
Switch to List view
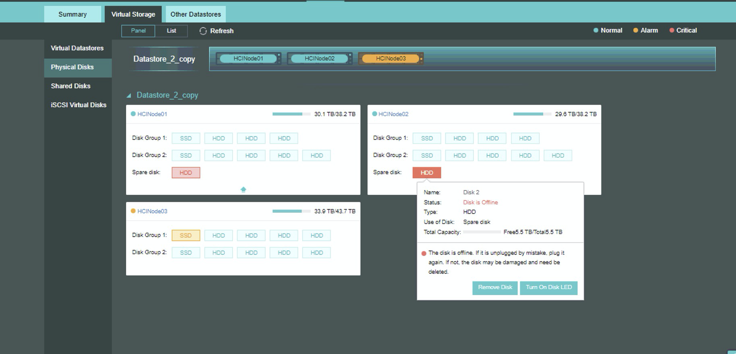pos(171,31)
